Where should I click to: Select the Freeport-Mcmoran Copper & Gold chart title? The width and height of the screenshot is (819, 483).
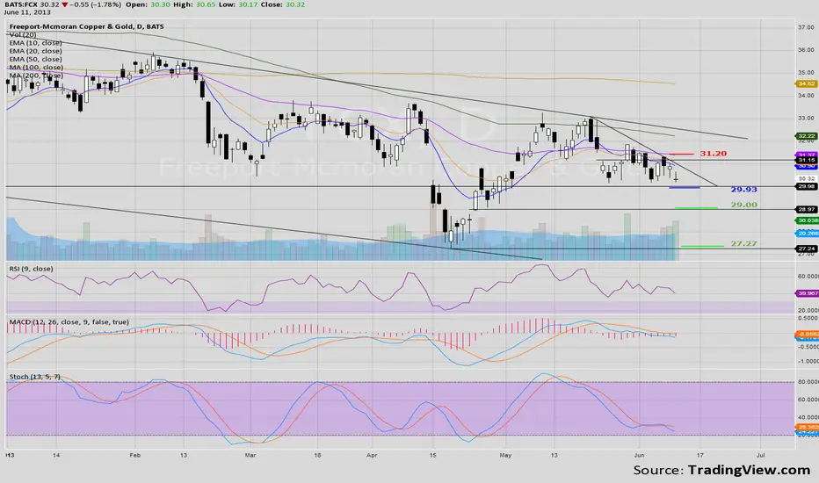87,26
